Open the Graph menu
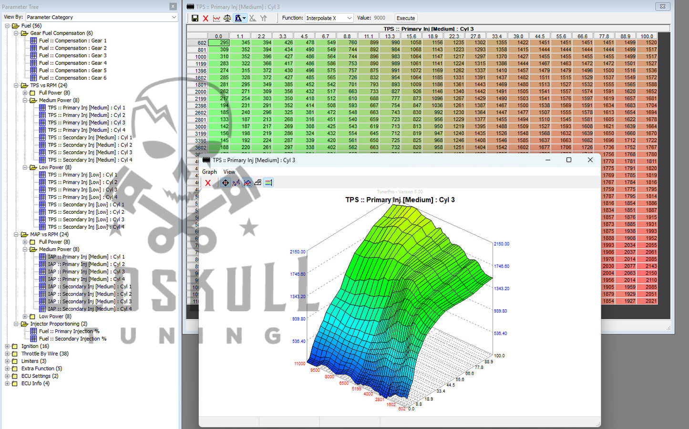This screenshot has width=689, height=429. [x=209, y=172]
